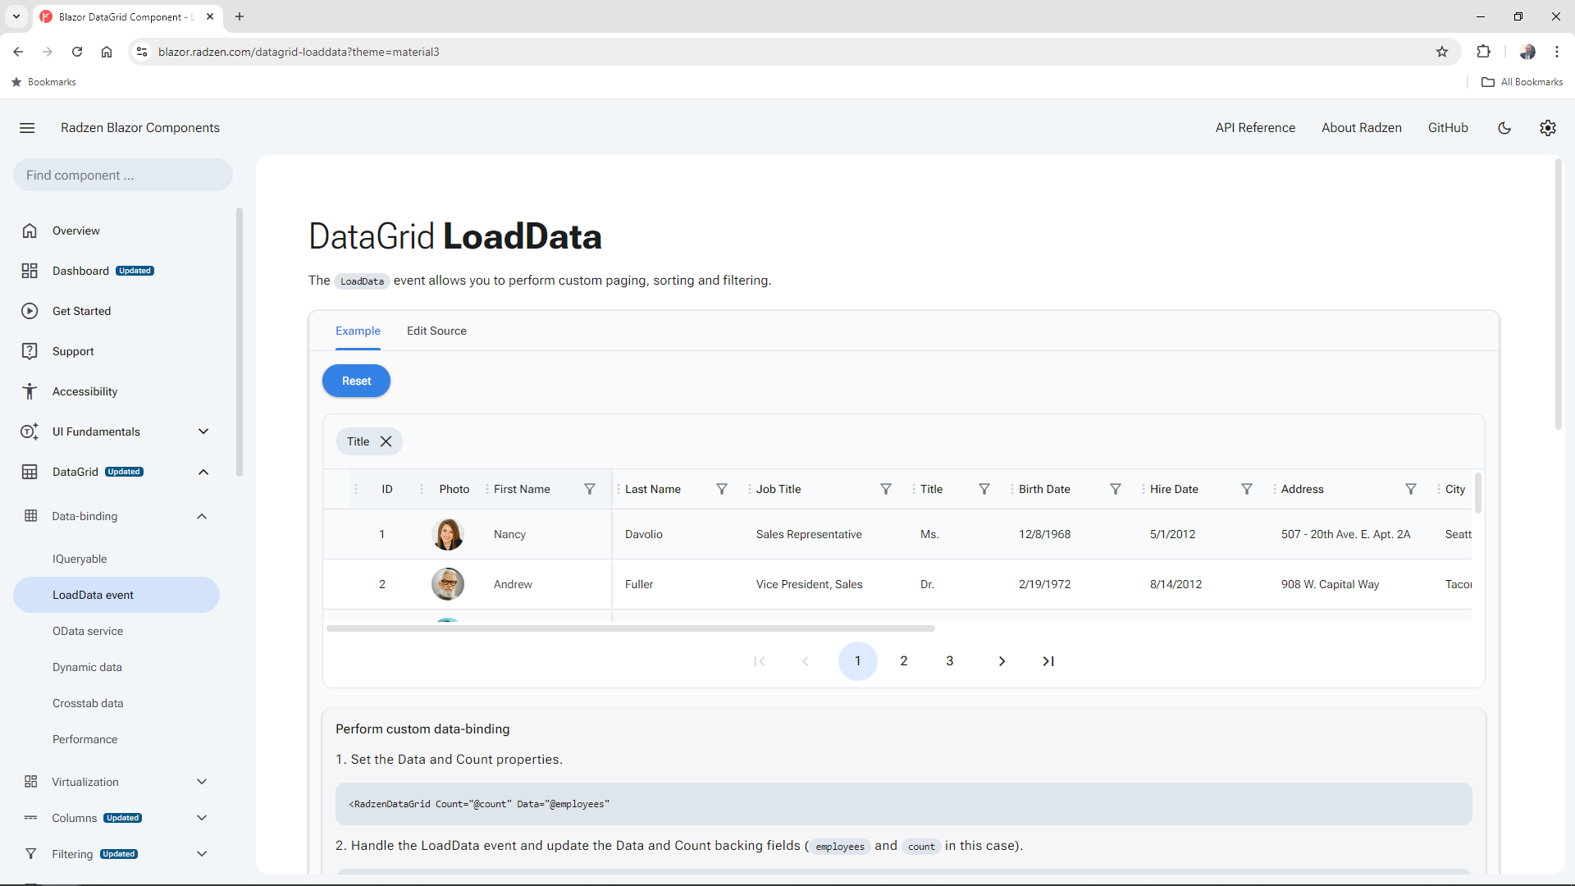Click the grid horizontal scrollbar
Viewport: 1575px width, 886px height.
(x=631, y=628)
